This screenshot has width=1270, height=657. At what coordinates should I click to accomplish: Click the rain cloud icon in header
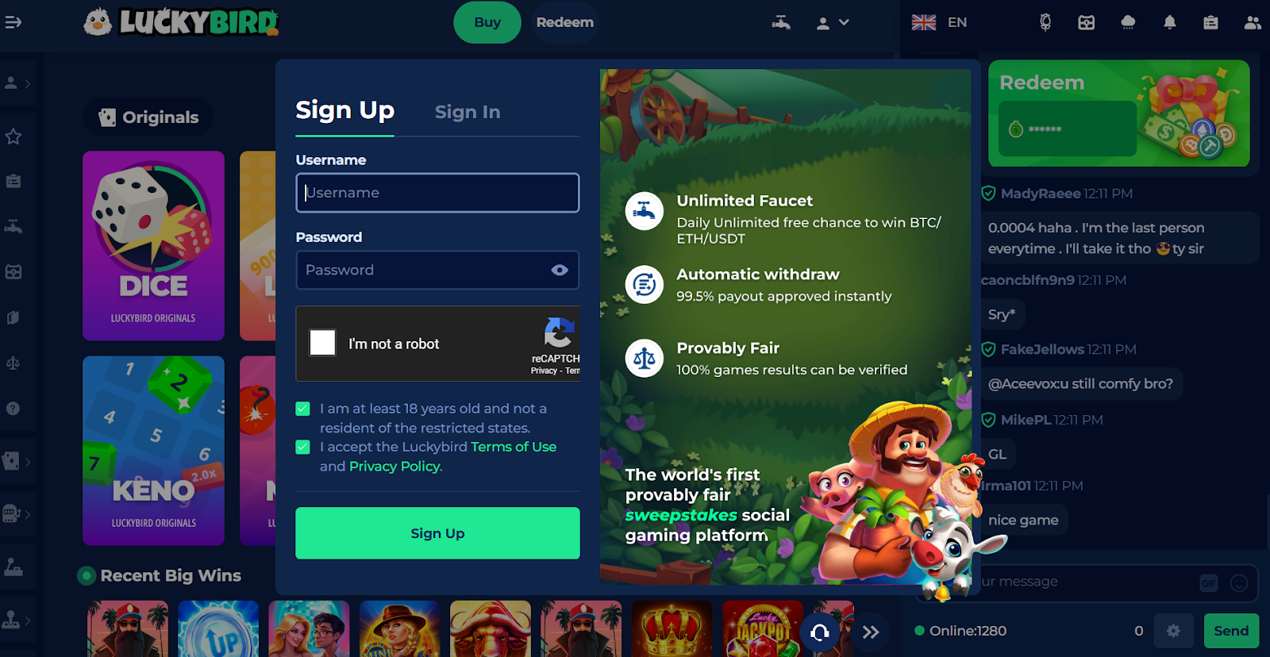(x=1128, y=22)
